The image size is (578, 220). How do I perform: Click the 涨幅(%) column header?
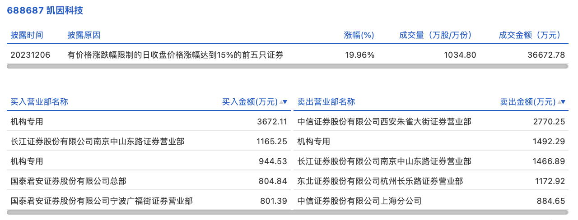[359, 35]
